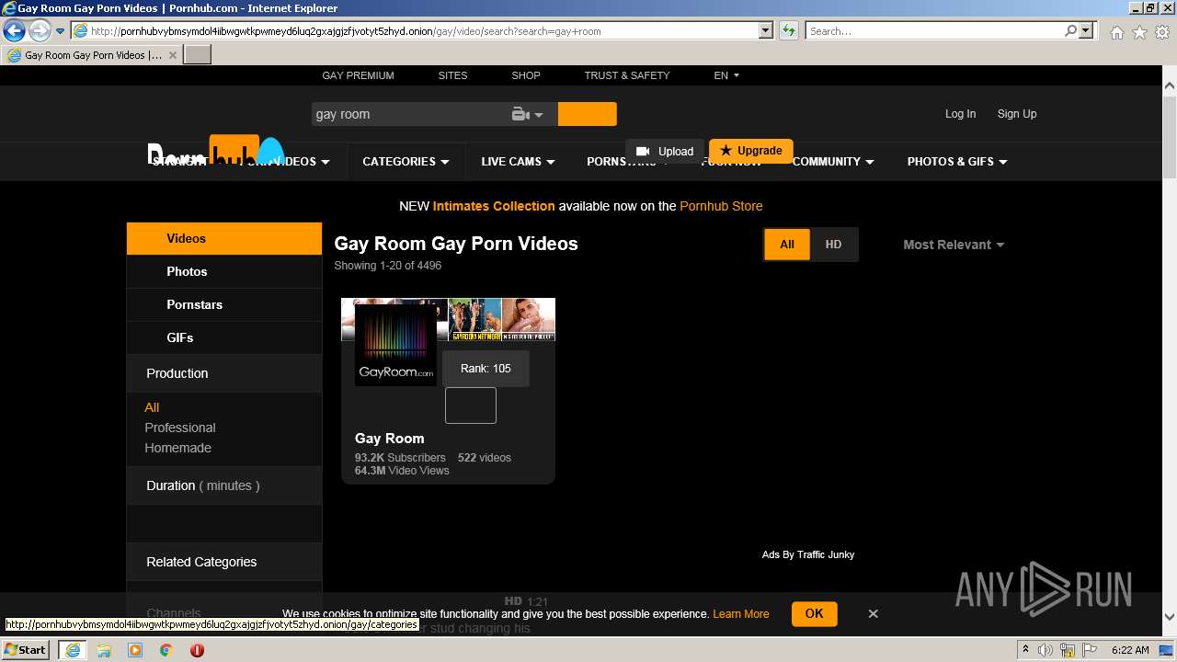Open the browser search provider dropdown arrow
The height and width of the screenshot is (662, 1177).
[x=1087, y=30]
